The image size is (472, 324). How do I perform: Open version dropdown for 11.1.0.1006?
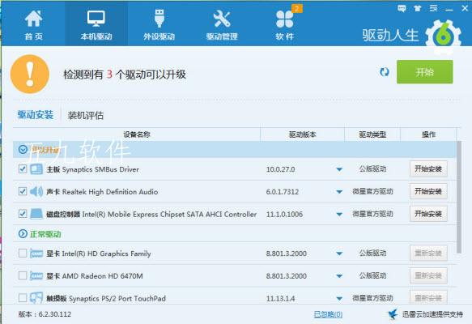click(339, 215)
